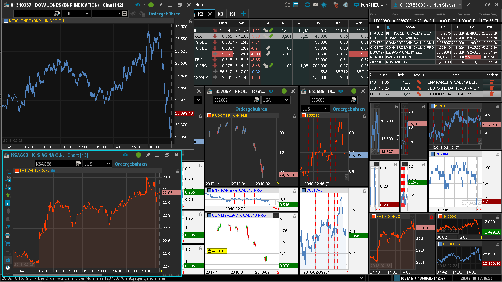
Task: Click the orange K+S series color swatch
Action: [17, 171]
